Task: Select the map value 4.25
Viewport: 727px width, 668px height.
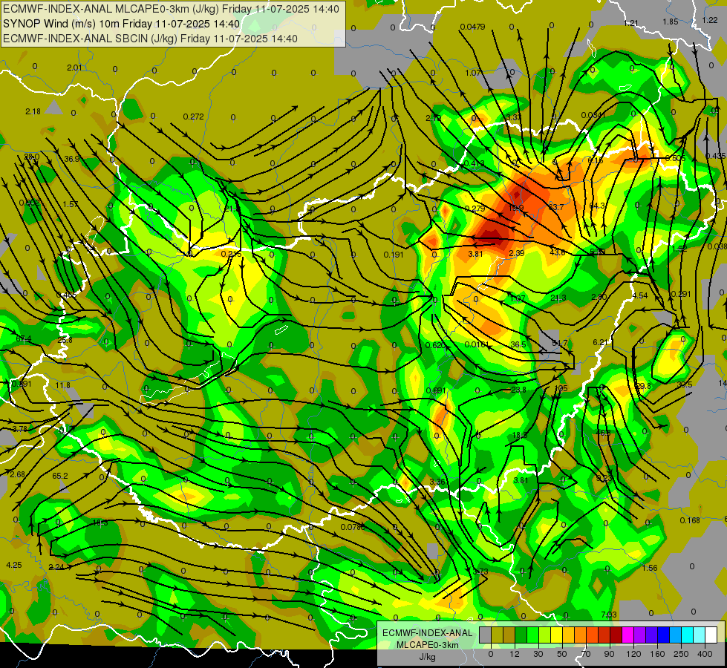Action: pyautogui.click(x=14, y=565)
